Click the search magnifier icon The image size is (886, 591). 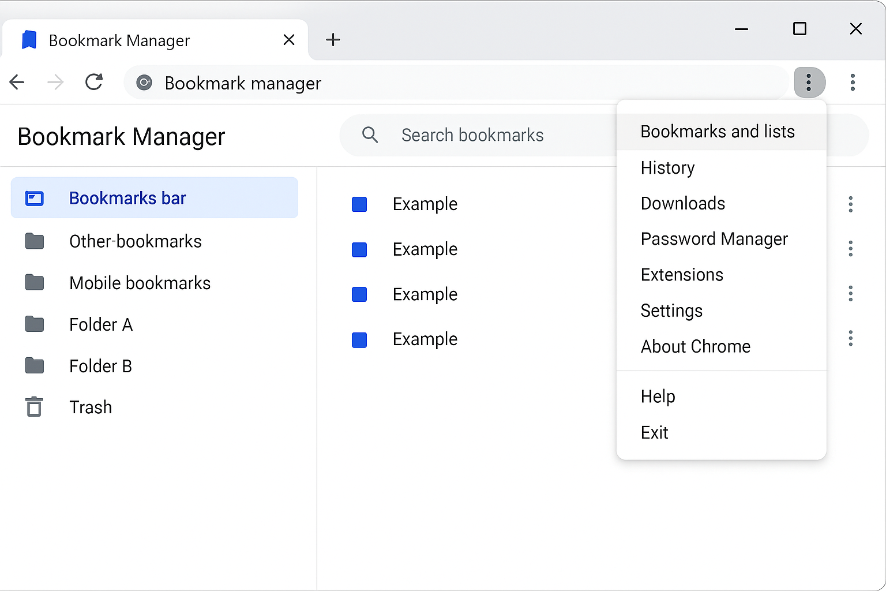point(370,134)
